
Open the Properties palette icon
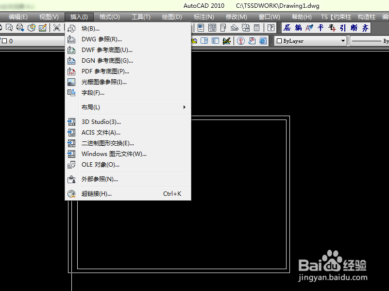(201, 28)
